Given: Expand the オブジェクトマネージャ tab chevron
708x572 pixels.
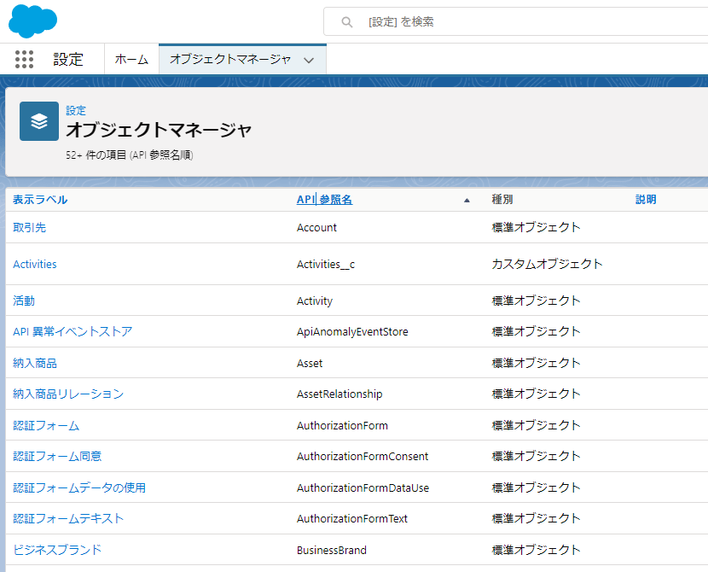Looking at the screenshot, I should pyautogui.click(x=309, y=60).
